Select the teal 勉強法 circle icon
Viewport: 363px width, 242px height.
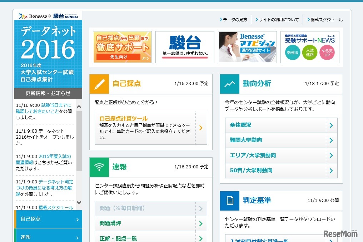tap(293, 52)
